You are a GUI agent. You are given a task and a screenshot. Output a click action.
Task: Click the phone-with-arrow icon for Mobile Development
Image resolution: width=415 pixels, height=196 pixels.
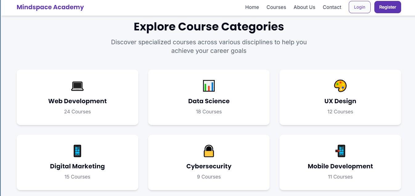pyautogui.click(x=340, y=151)
